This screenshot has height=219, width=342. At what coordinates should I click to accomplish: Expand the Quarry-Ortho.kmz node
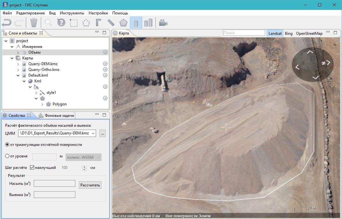(x=18, y=70)
